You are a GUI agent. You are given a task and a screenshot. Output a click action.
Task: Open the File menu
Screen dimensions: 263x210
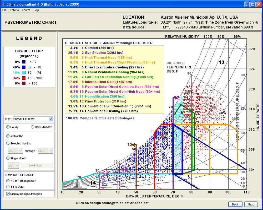click(4, 10)
